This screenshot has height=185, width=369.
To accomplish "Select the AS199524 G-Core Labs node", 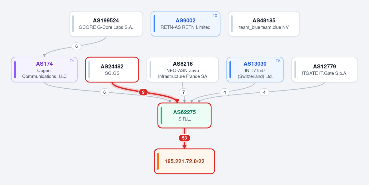I will click(x=106, y=24).
